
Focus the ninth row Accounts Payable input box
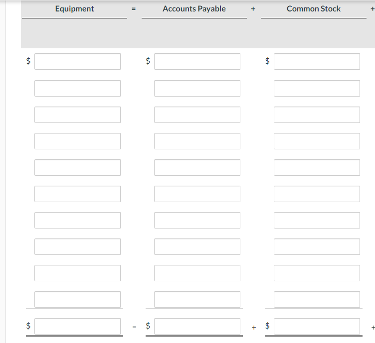(x=197, y=273)
